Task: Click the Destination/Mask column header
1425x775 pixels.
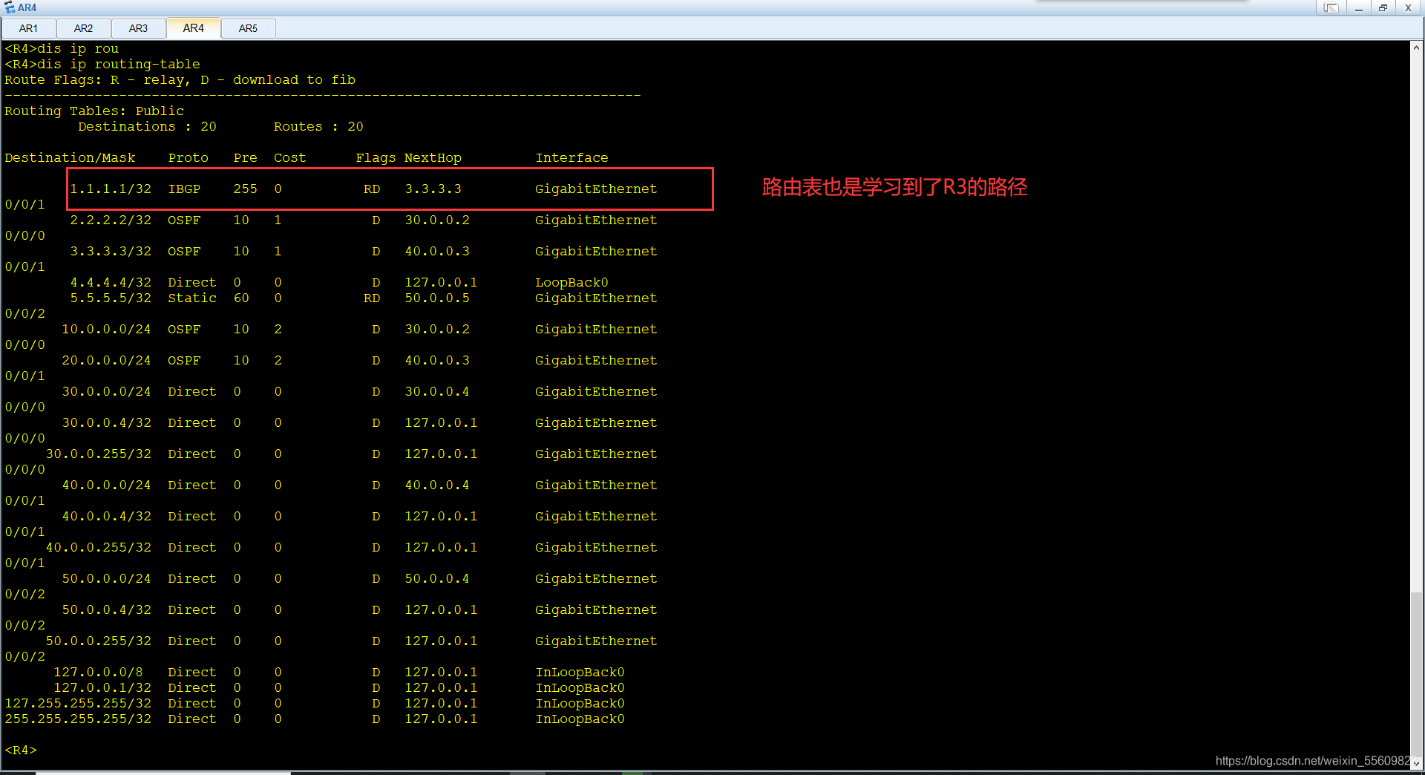Action: coord(70,158)
